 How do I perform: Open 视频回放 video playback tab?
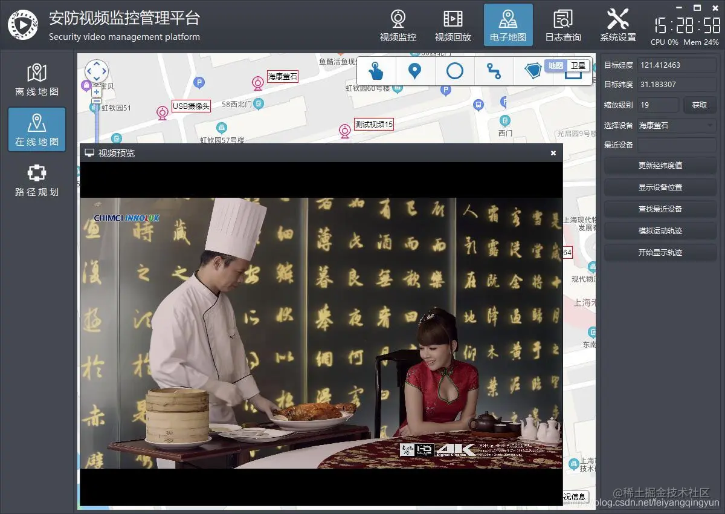453,24
